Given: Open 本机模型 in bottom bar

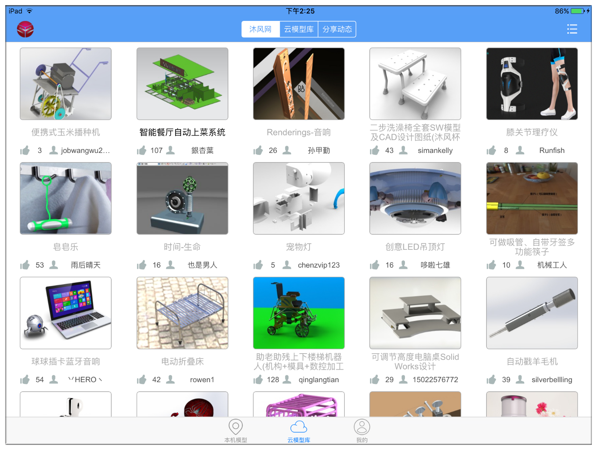Looking at the screenshot, I should pyautogui.click(x=236, y=431).
